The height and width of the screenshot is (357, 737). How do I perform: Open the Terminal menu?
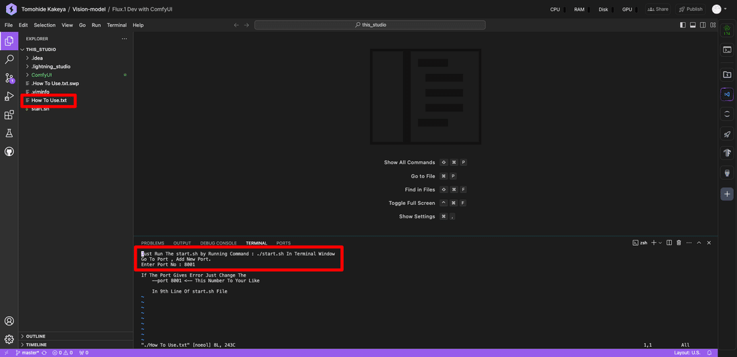tap(117, 25)
